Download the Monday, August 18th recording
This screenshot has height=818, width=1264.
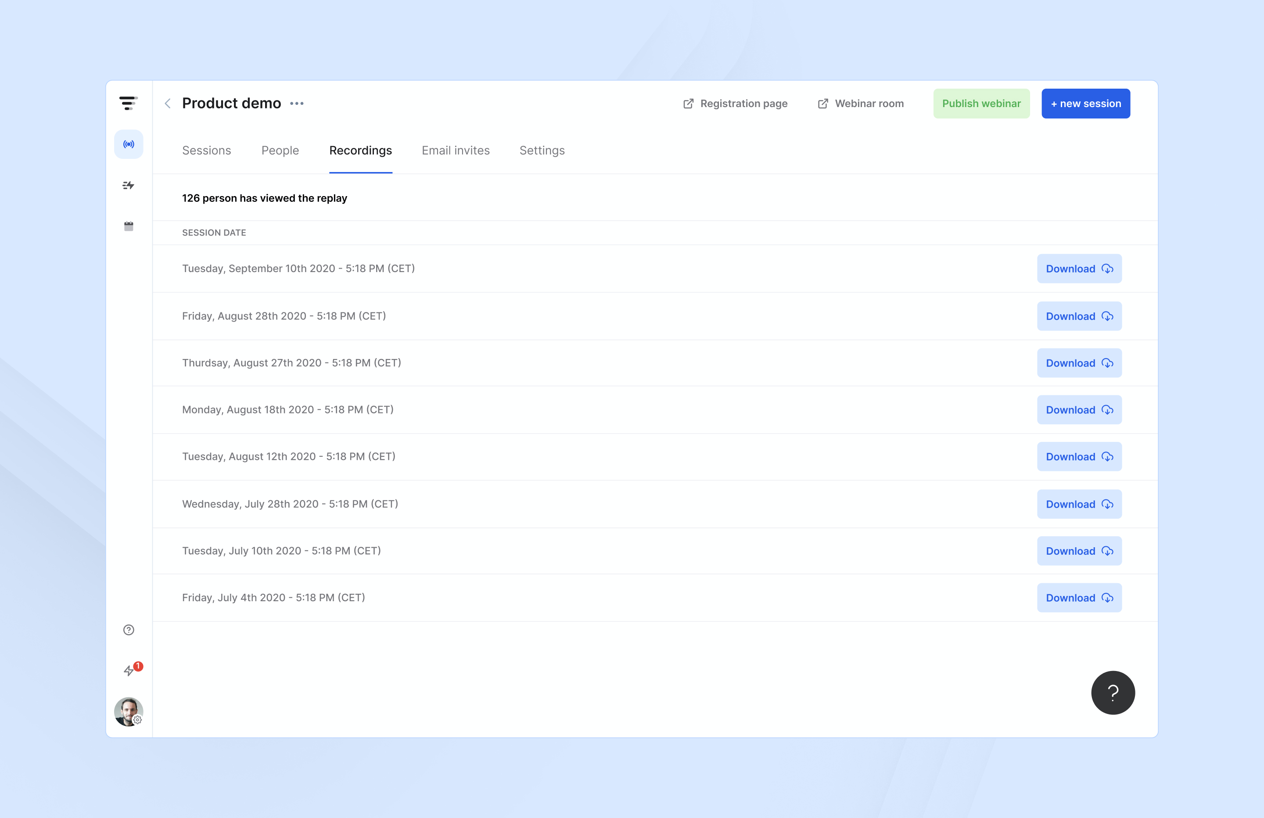pyautogui.click(x=1079, y=409)
